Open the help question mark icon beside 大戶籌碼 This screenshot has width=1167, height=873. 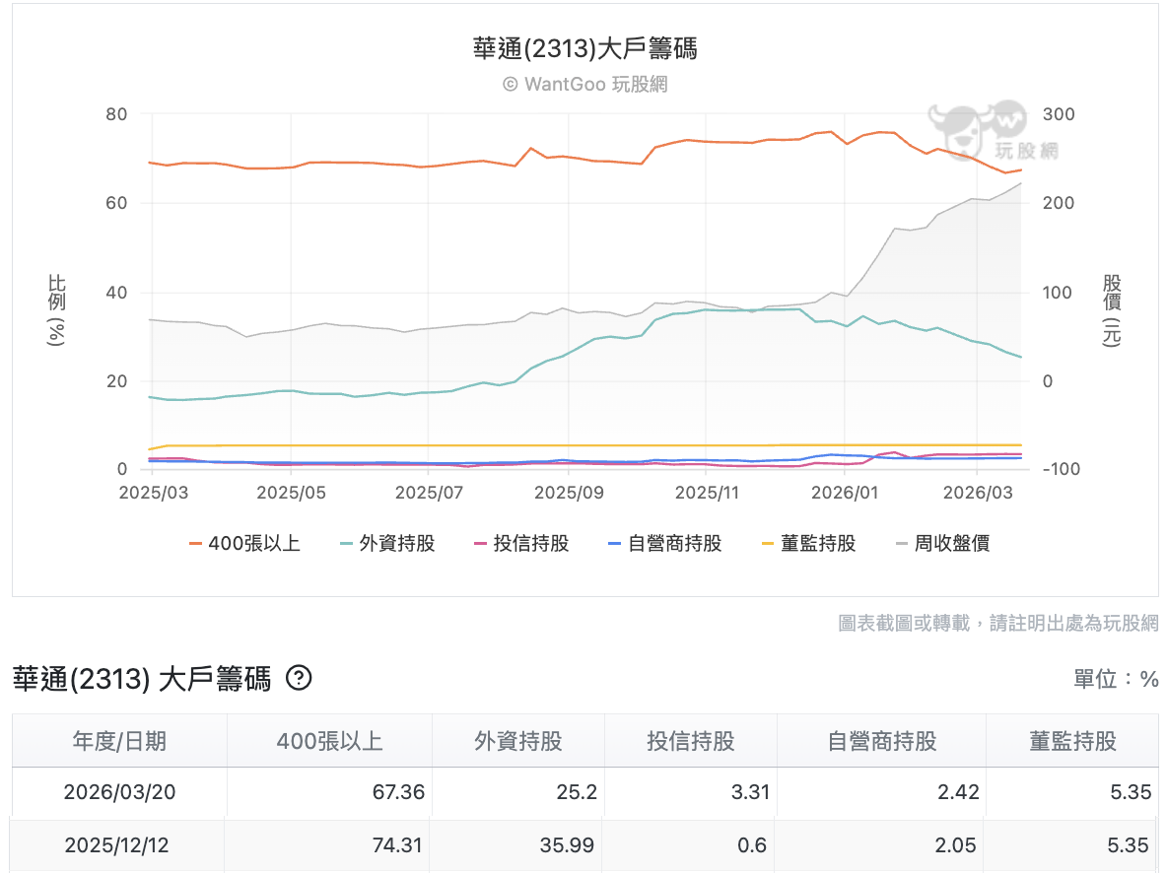pos(300,678)
